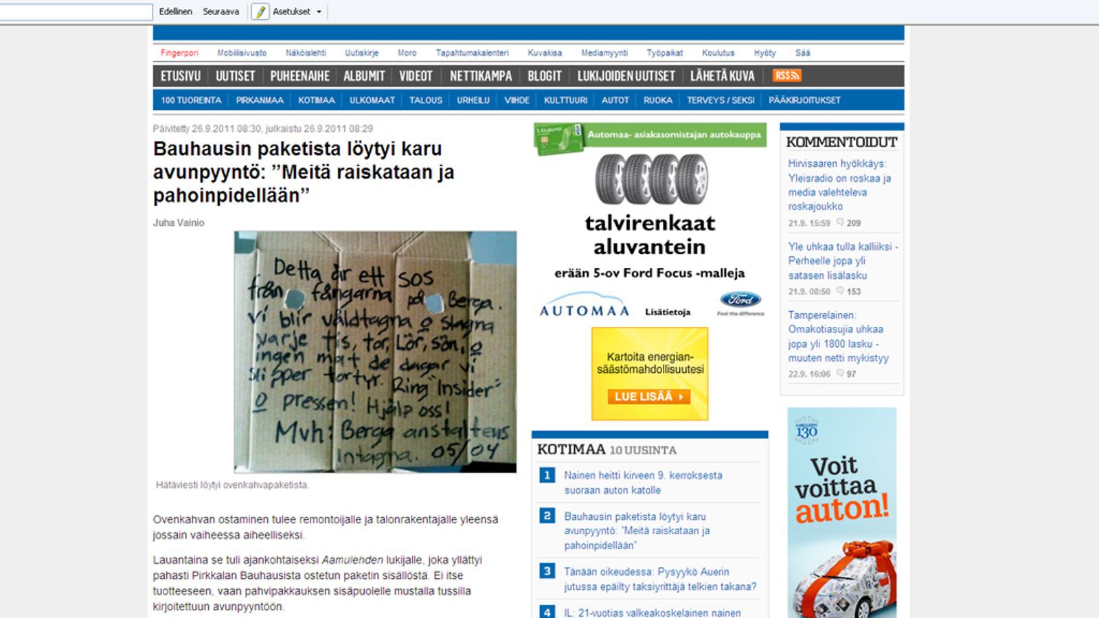1099x618 pixels.
Task: Open the Asetukset dropdown arrow
Action: pos(319,12)
